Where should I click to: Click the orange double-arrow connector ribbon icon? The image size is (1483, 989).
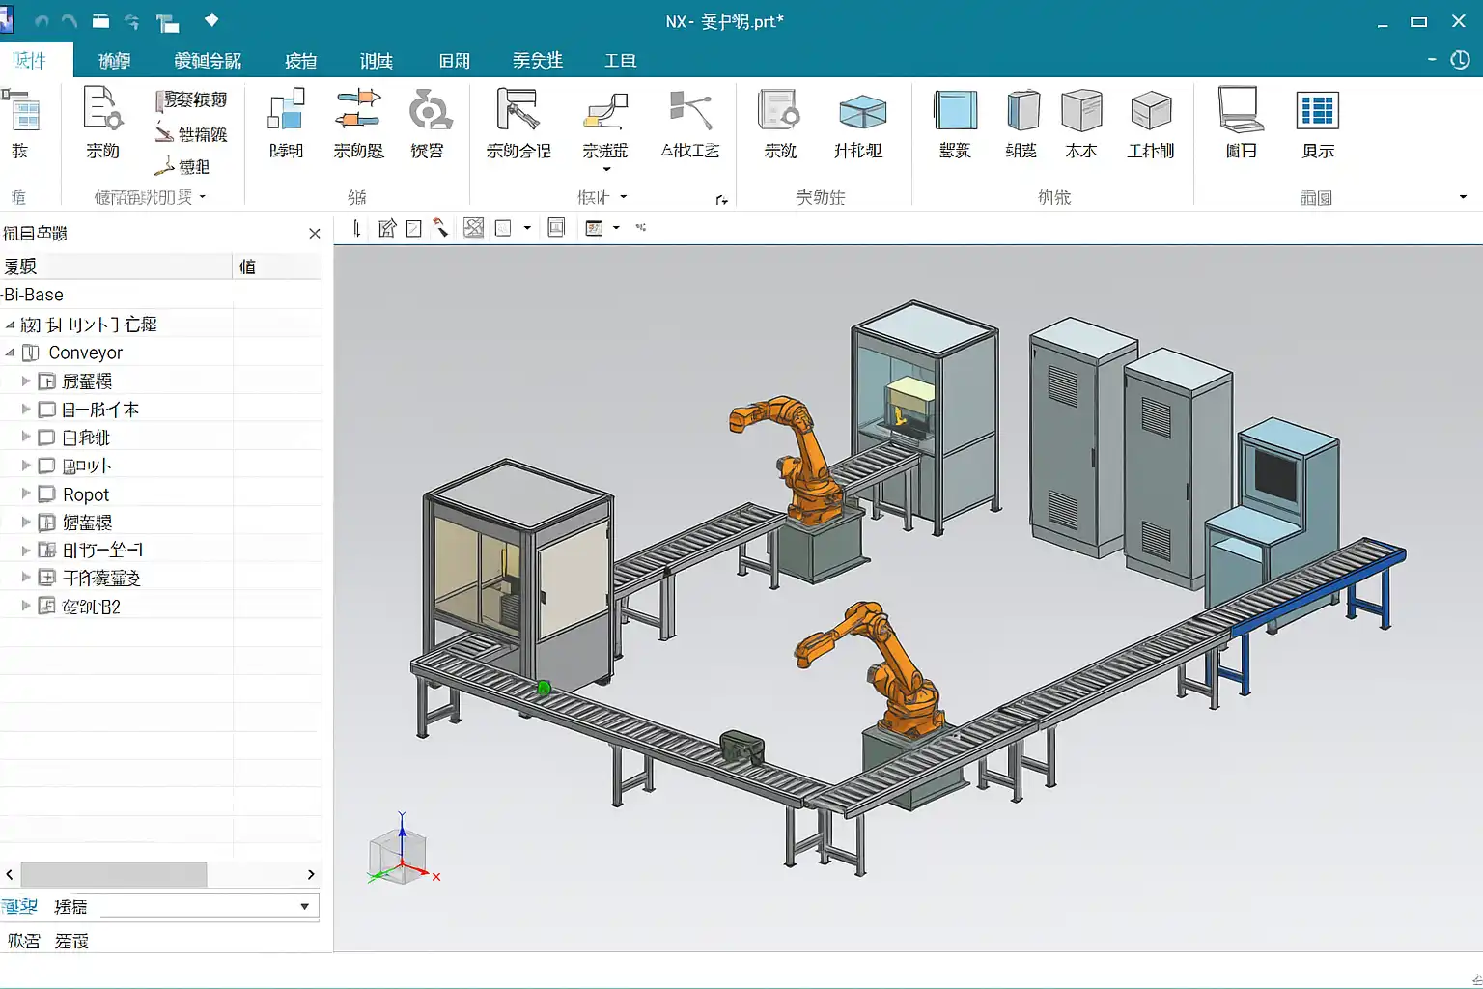(357, 109)
